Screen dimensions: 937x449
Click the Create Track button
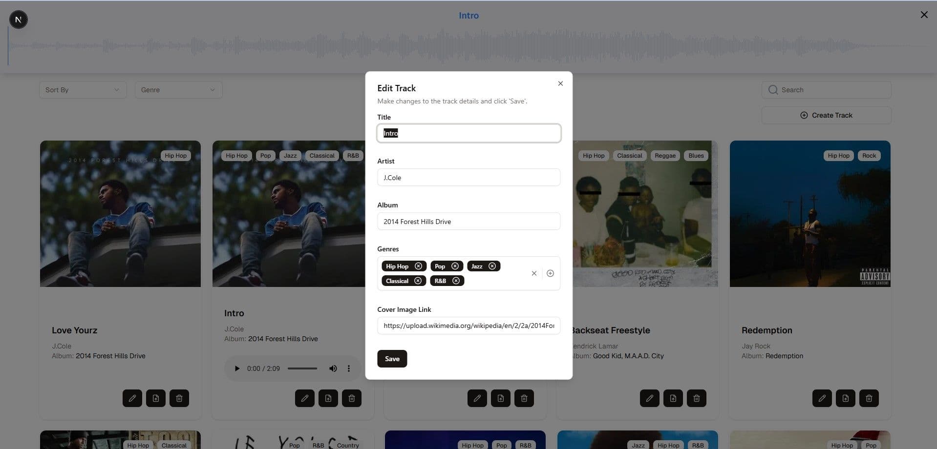tap(826, 115)
